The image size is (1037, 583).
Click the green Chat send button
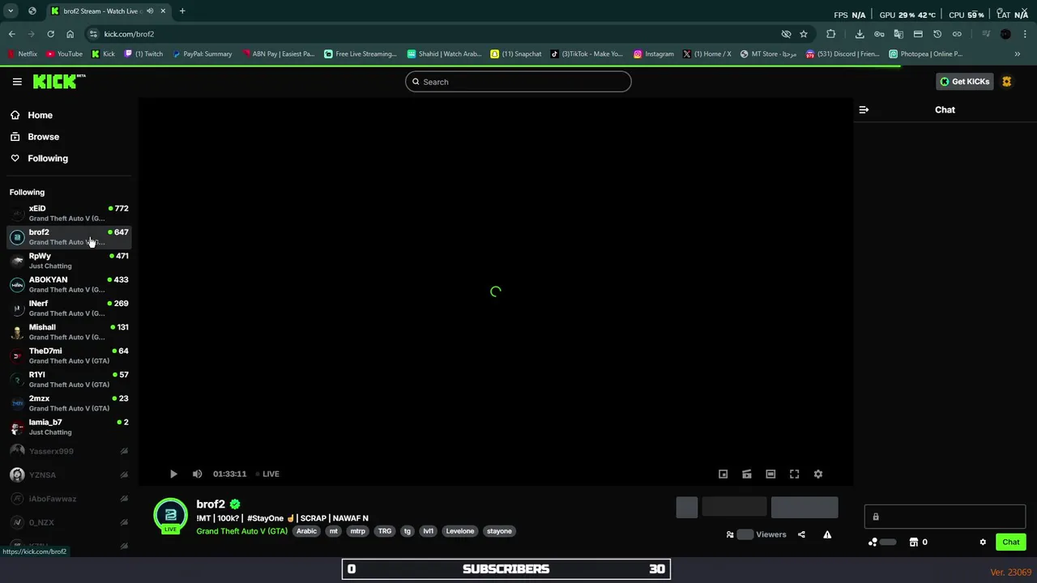pyautogui.click(x=1011, y=543)
